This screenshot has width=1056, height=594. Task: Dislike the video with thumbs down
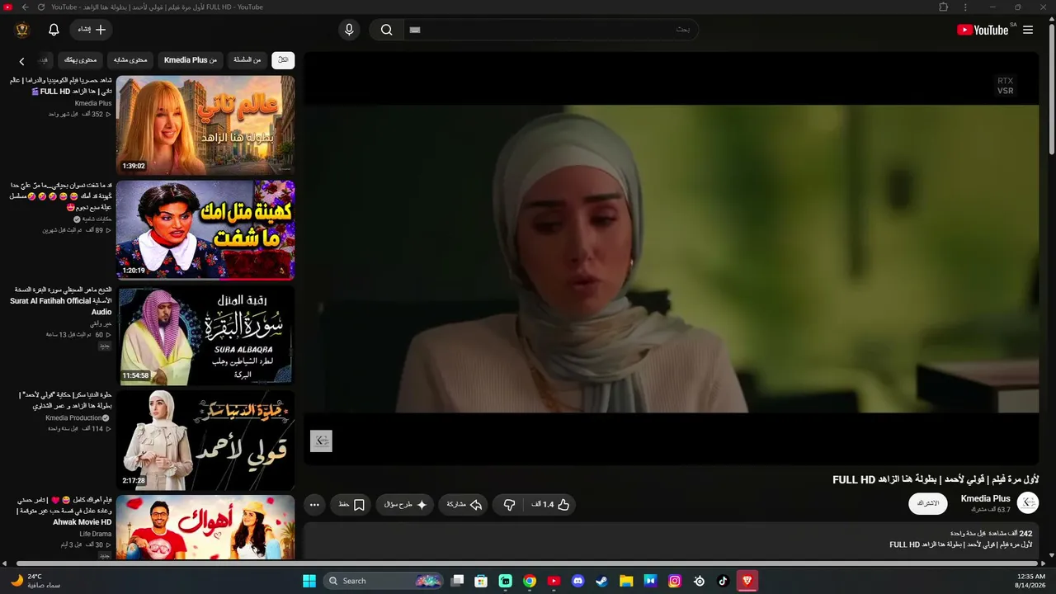(509, 504)
